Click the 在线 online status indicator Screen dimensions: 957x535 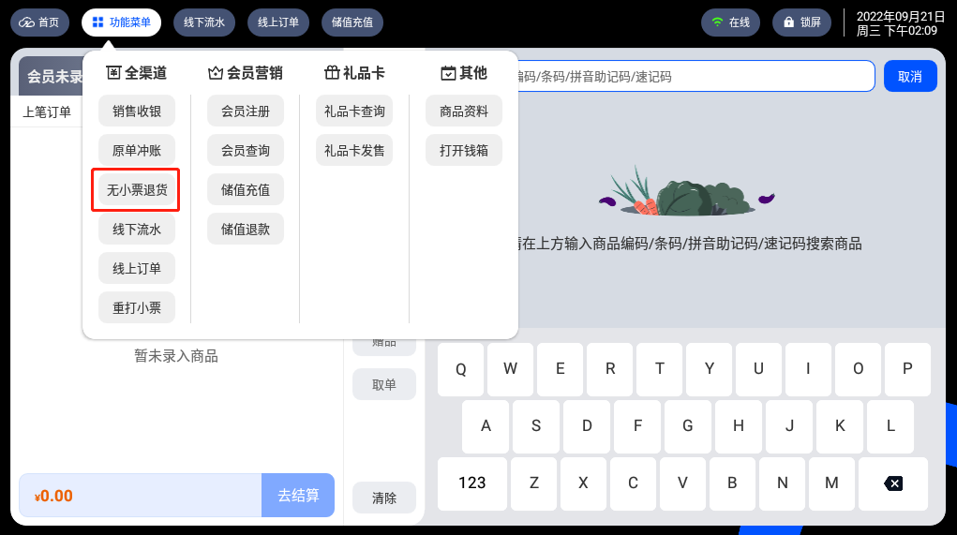coord(730,22)
